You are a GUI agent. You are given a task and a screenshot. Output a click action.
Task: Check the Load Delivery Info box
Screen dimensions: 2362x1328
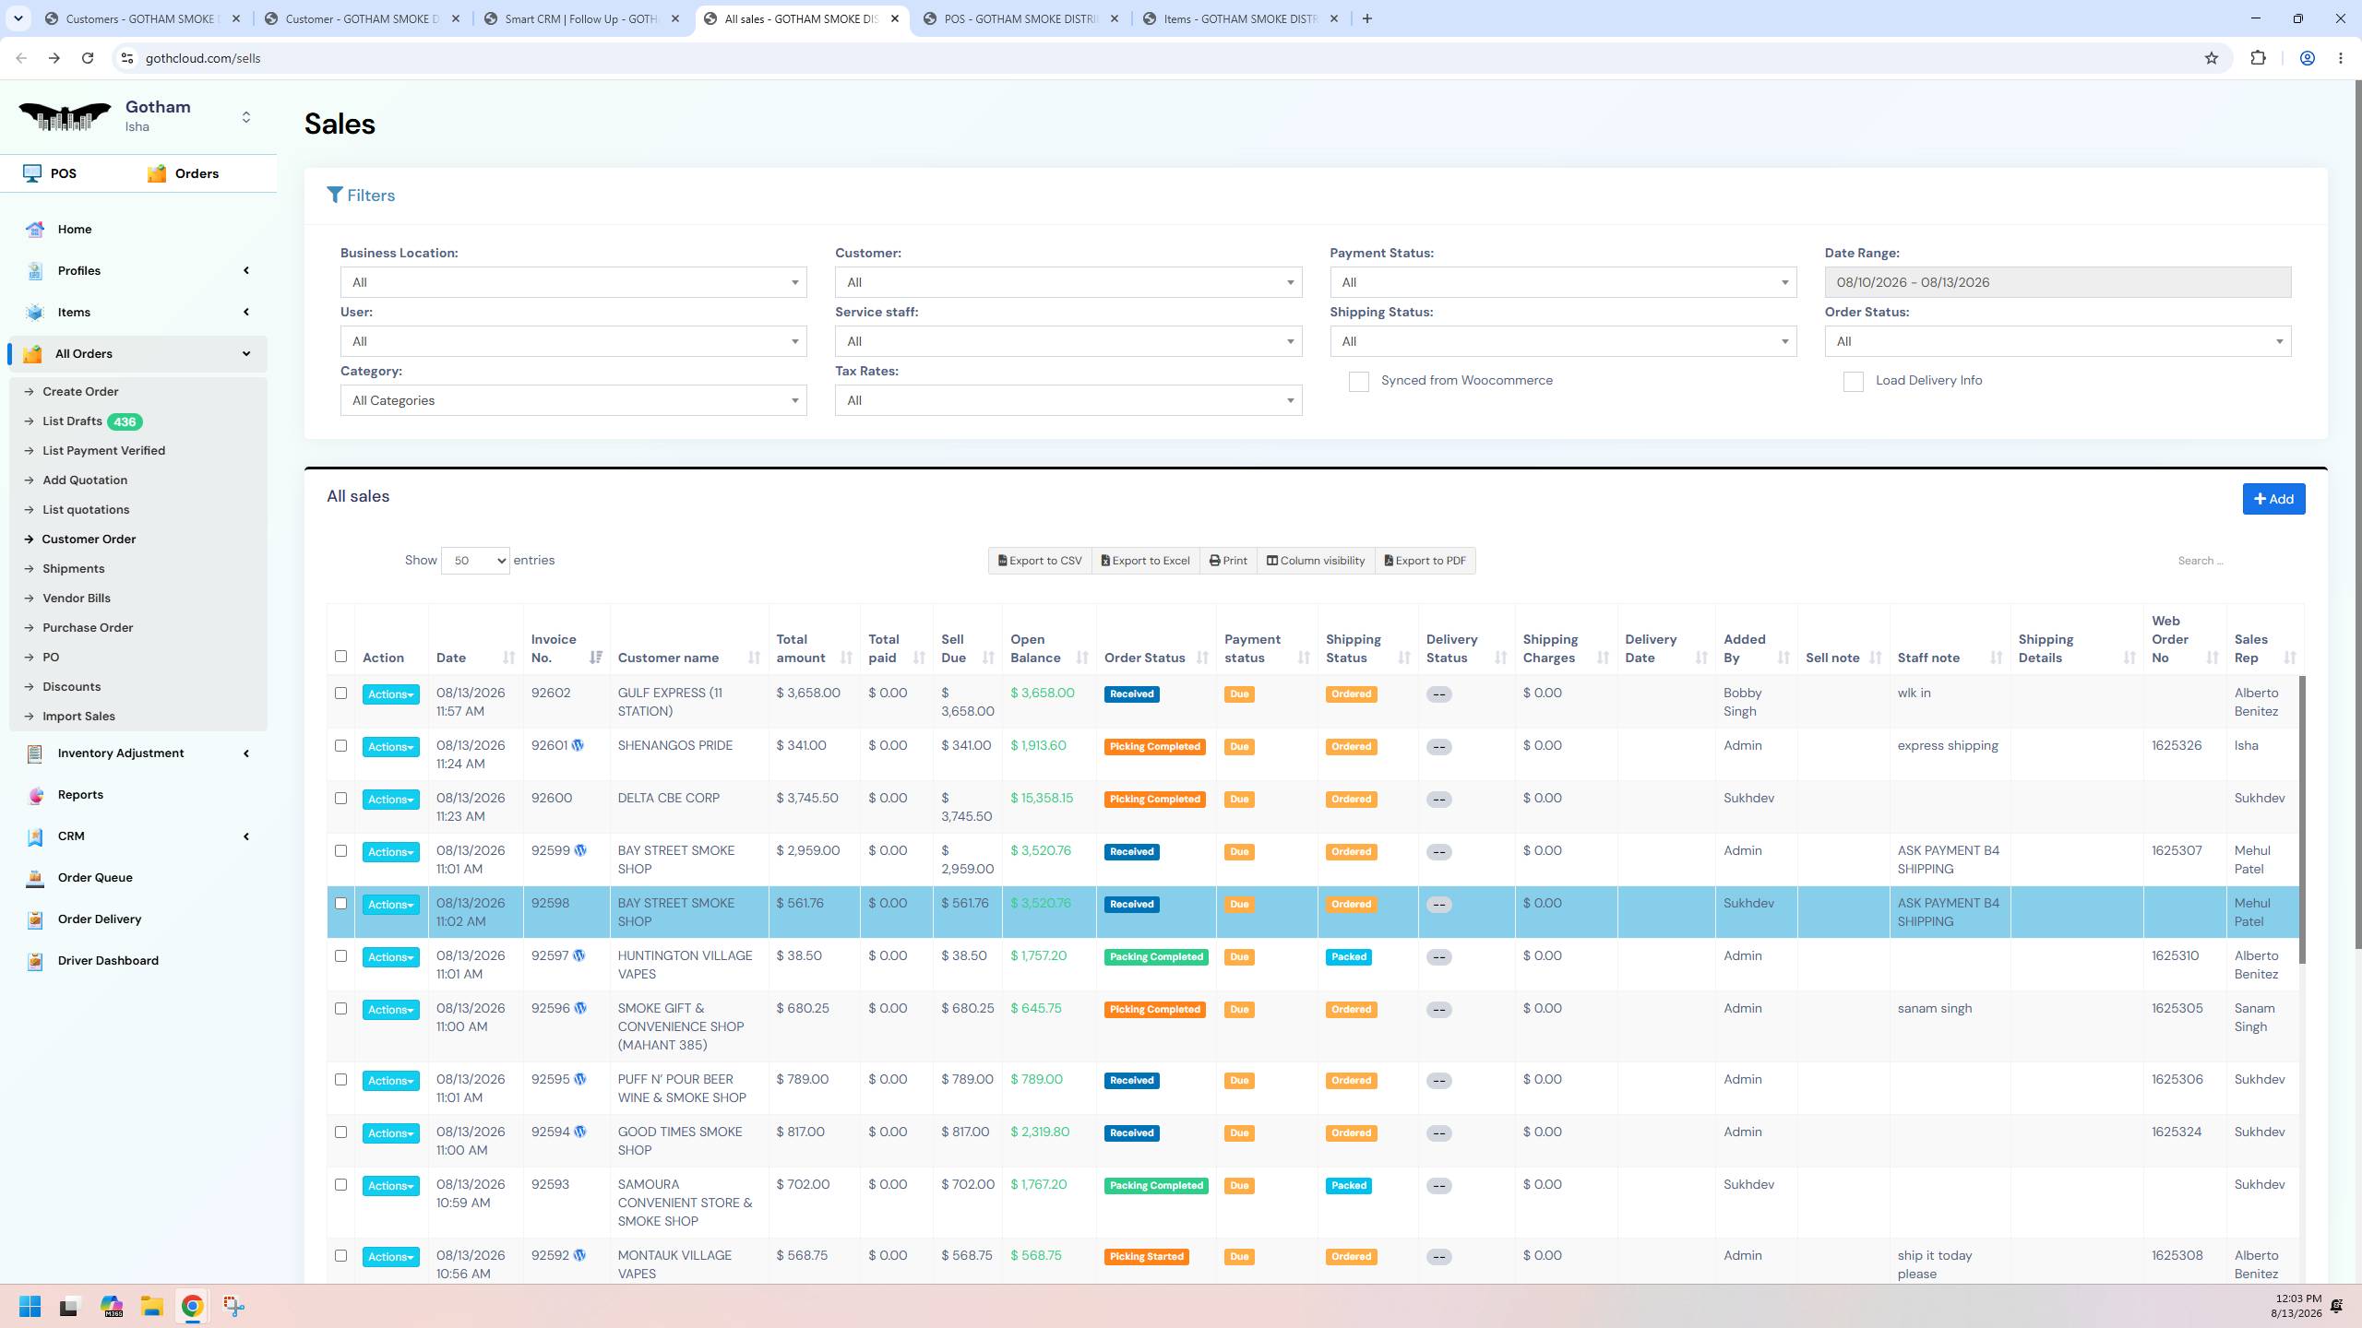pos(1853,382)
